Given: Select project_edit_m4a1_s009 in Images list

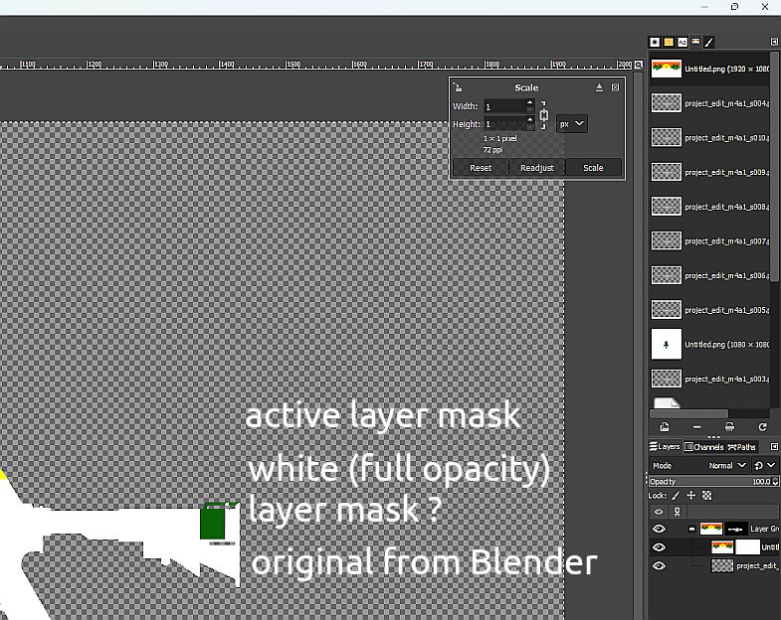Looking at the screenshot, I should click(709, 172).
